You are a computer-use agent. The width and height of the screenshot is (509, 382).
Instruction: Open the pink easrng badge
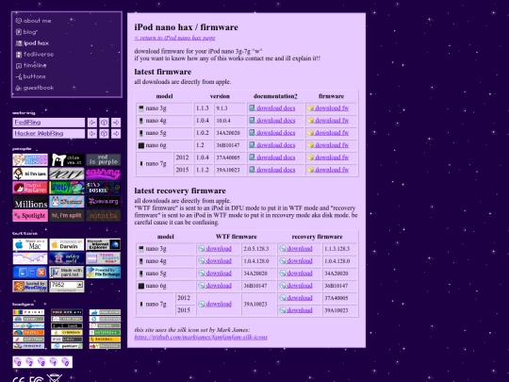coord(104,174)
